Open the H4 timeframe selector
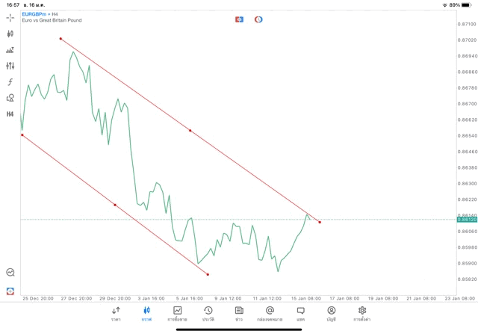Viewport: 478px width, 334px height. [10, 114]
